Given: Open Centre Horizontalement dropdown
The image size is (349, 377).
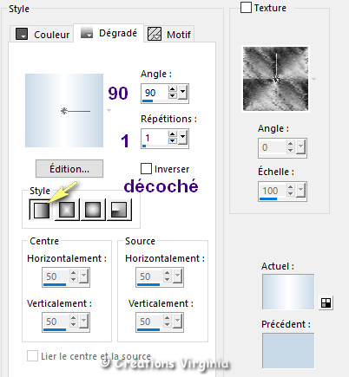Looking at the screenshot, I should pos(84,276).
